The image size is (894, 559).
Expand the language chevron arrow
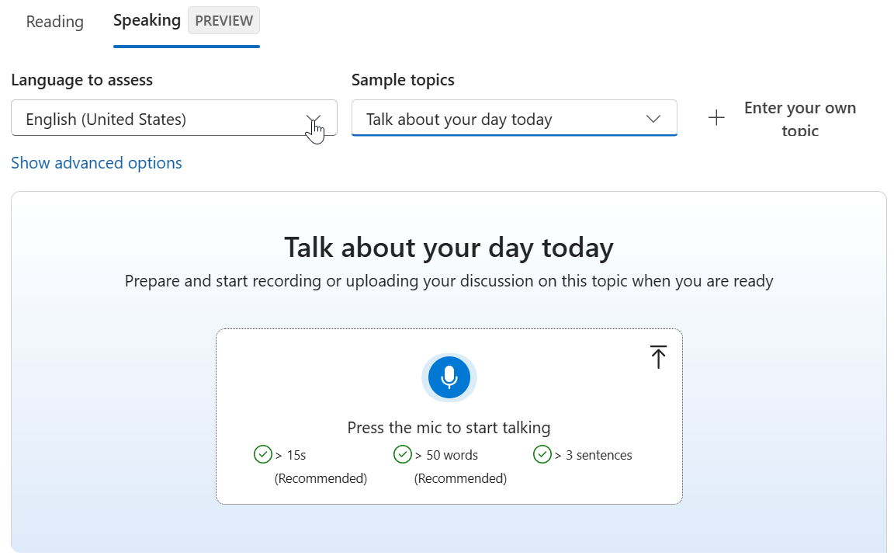tap(314, 119)
